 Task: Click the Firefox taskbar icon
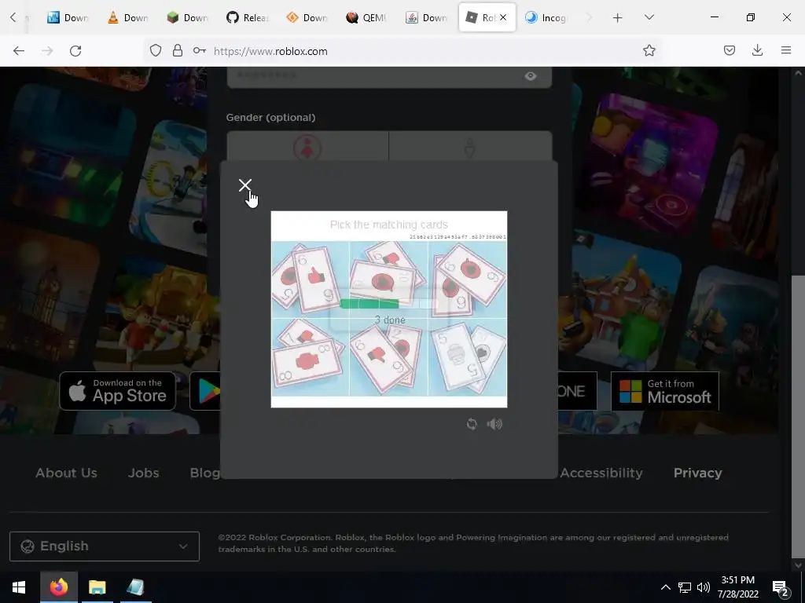click(x=58, y=587)
